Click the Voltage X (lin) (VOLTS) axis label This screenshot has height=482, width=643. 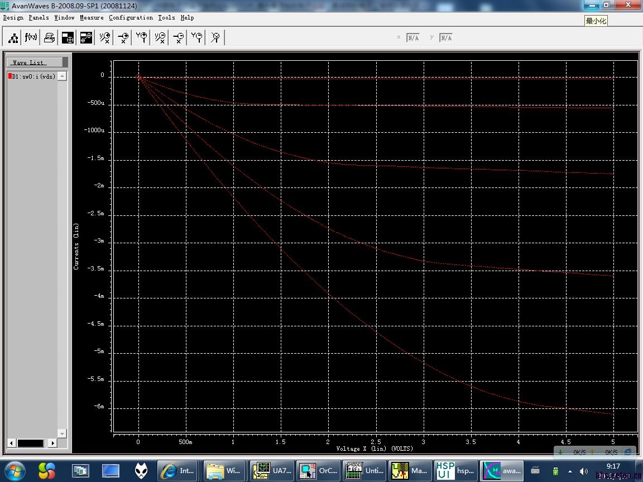tap(375, 449)
